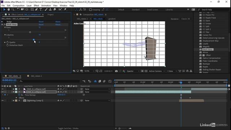The height and width of the screenshot is (130, 231).
Task: Expand the Effects group in timeline
Action: 17,98
